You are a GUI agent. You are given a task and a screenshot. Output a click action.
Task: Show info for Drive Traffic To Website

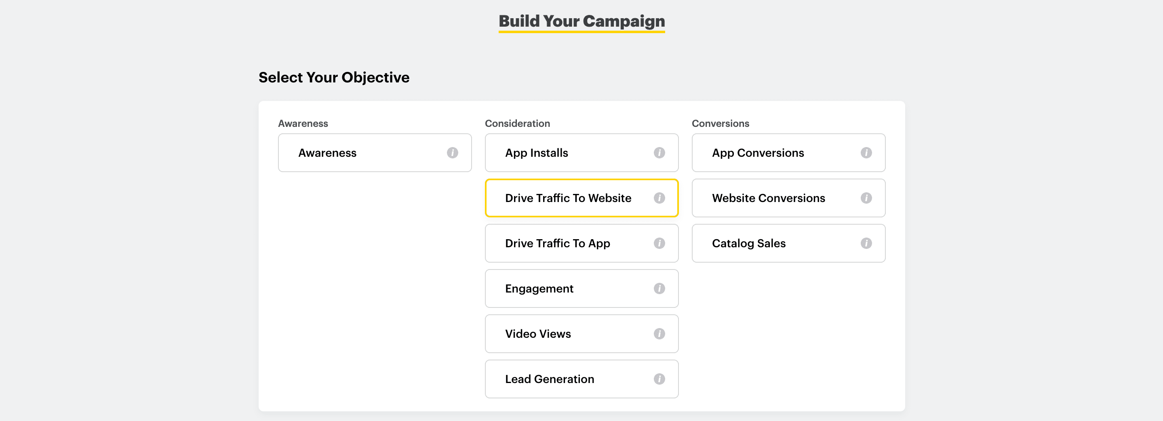(x=659, y=198)
